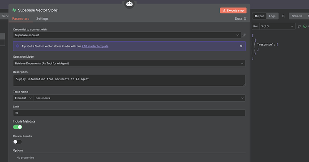Search the output with the magnifier icon
The width and height of the screenshot is (309, 162).
click(x=283, y=16)
